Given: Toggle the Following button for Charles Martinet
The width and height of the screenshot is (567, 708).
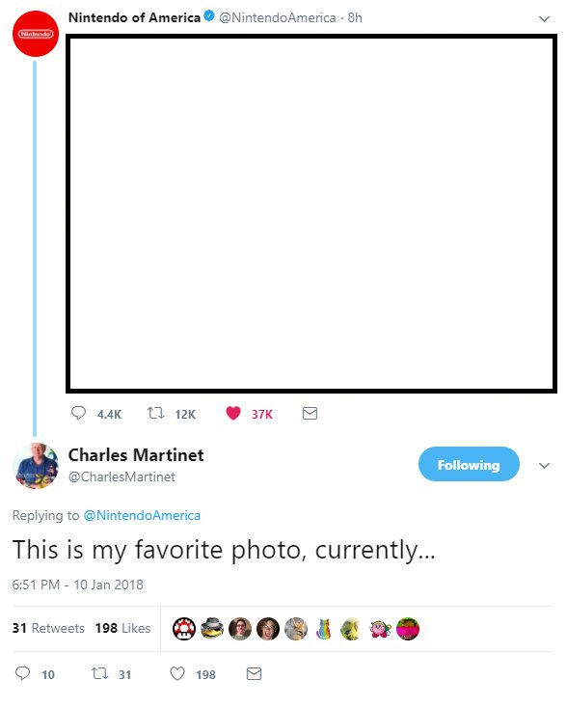Looking at the screenshot, I should 469,464.
